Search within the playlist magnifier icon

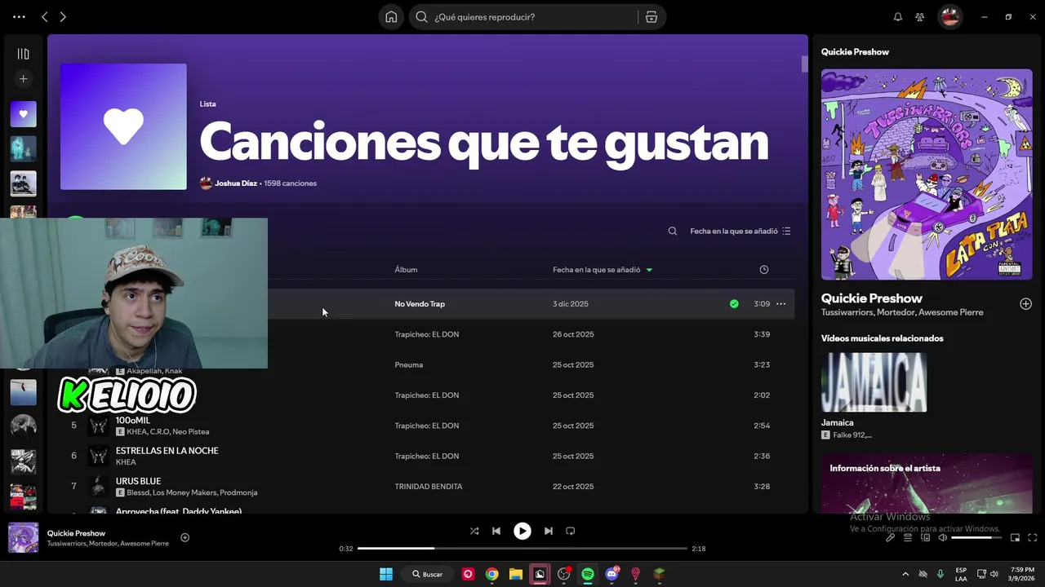(673, 231)
